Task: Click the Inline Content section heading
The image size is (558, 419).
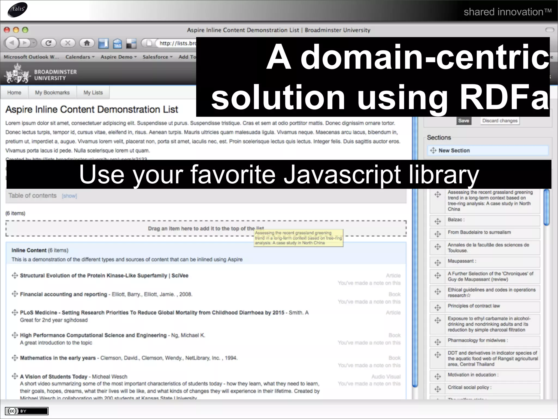Action: pyautogui.click(x=29, y=250)
